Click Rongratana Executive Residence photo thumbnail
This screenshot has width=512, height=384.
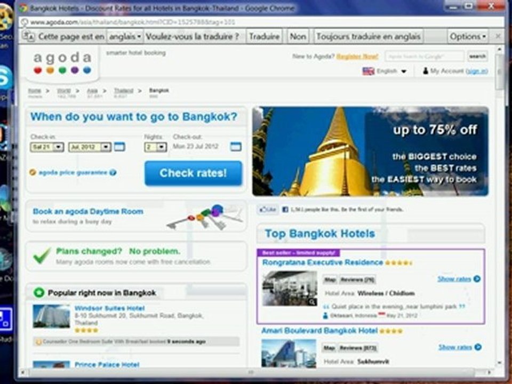click(290, 289)
